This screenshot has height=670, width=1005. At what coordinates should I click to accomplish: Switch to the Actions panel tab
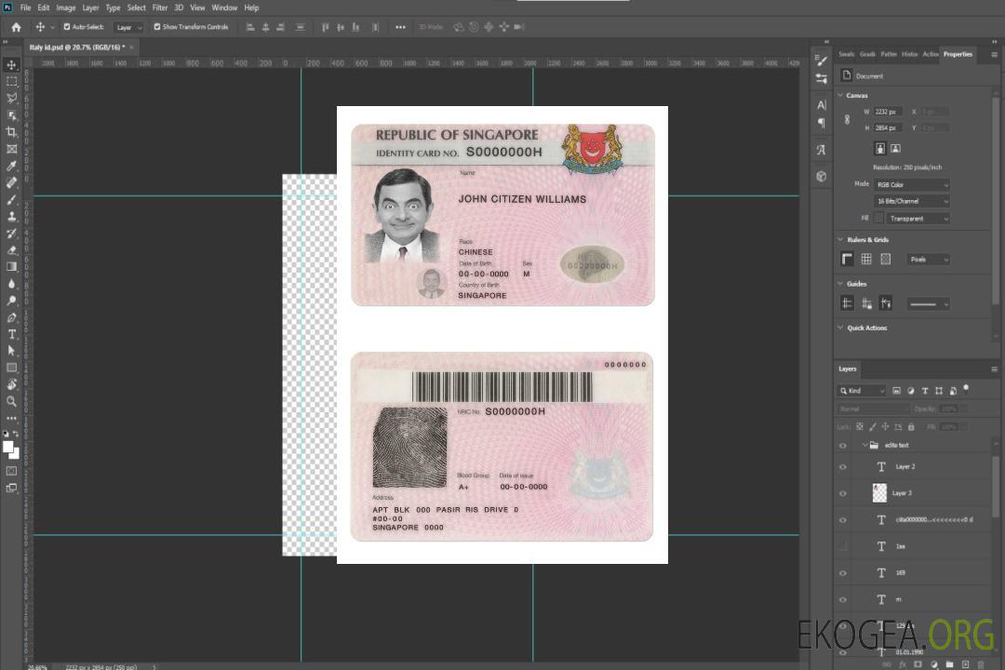(x=931, y=54)
